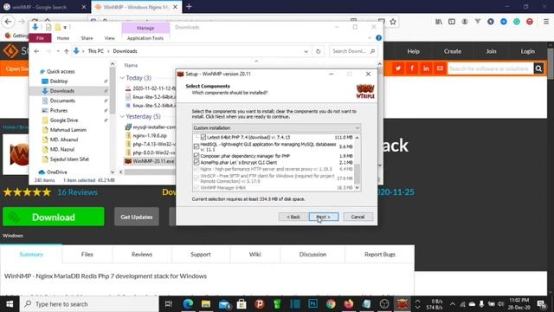Bookmark the page with the Firefox star icon

[393, 22]
